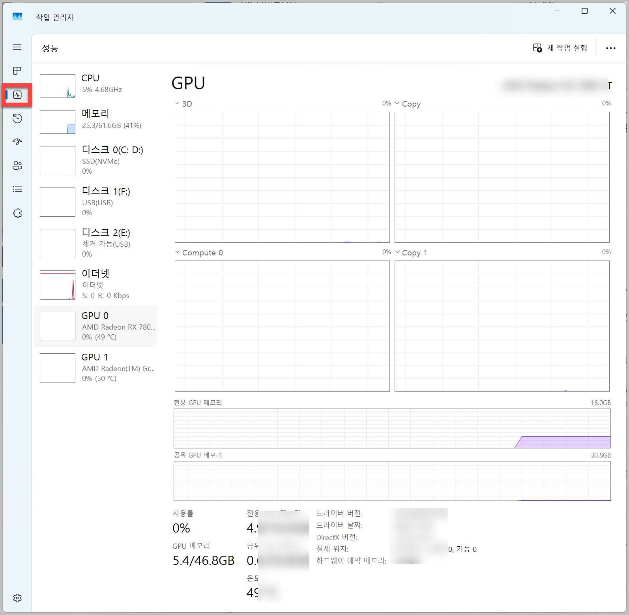Image resolution: width=629 pixels, height=615 pixels.
Task: Open the Copy 1 engine dropdown
Action: [411, 253]
